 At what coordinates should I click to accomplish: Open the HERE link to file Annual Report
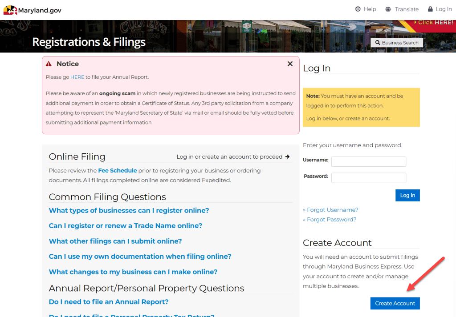[x=77, y=77]
